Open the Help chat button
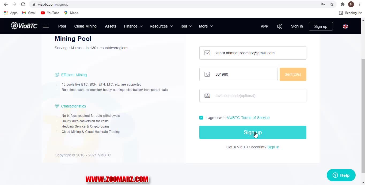 (341, 175)
